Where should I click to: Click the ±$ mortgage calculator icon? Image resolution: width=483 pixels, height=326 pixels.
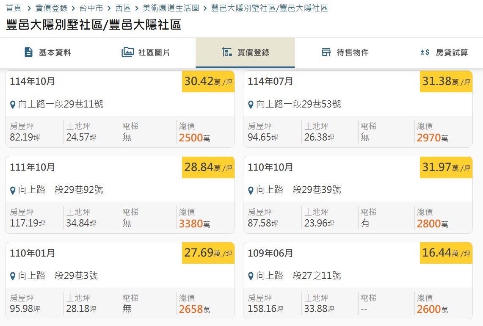[x=425, y=52]
